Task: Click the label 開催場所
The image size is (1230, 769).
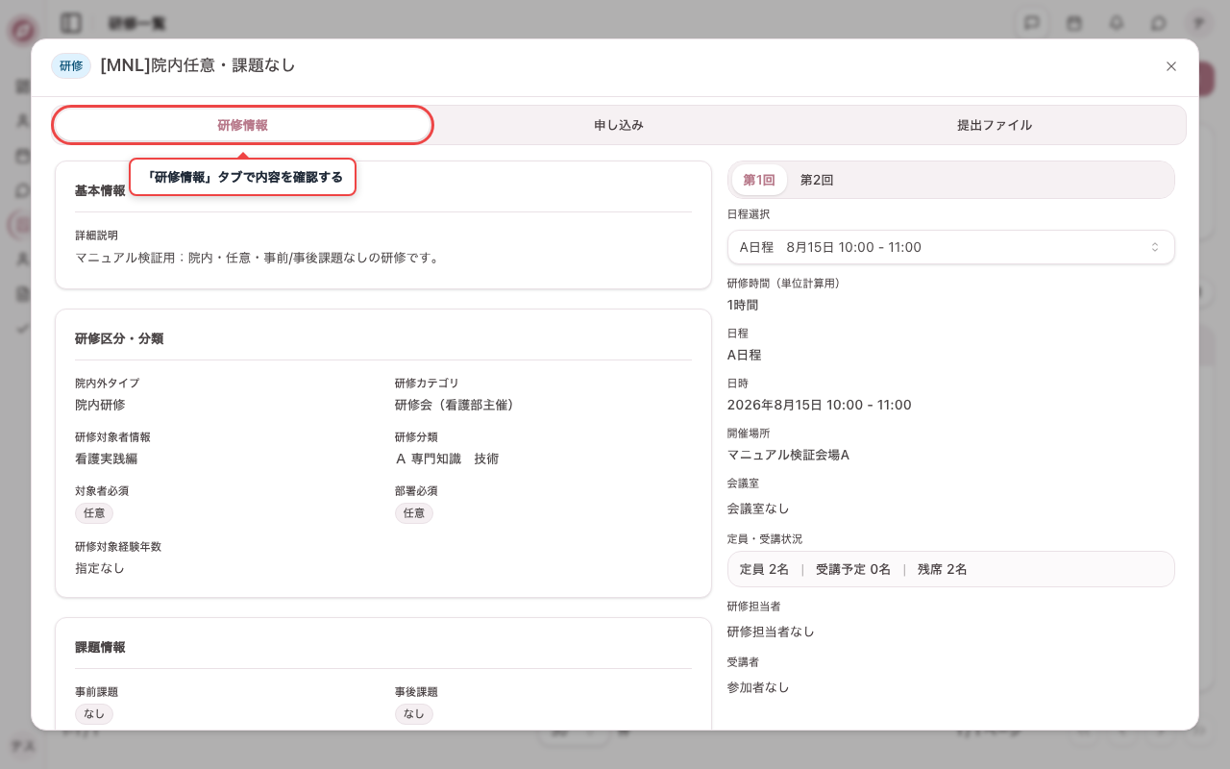Action: click(x=749, y=434)
